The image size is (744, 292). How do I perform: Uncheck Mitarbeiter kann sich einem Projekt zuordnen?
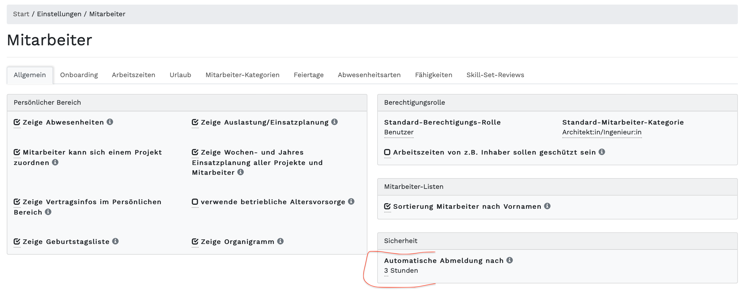point(17,152)
